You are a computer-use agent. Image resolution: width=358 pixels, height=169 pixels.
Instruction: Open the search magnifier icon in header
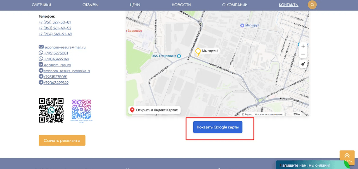coord(312,5)
